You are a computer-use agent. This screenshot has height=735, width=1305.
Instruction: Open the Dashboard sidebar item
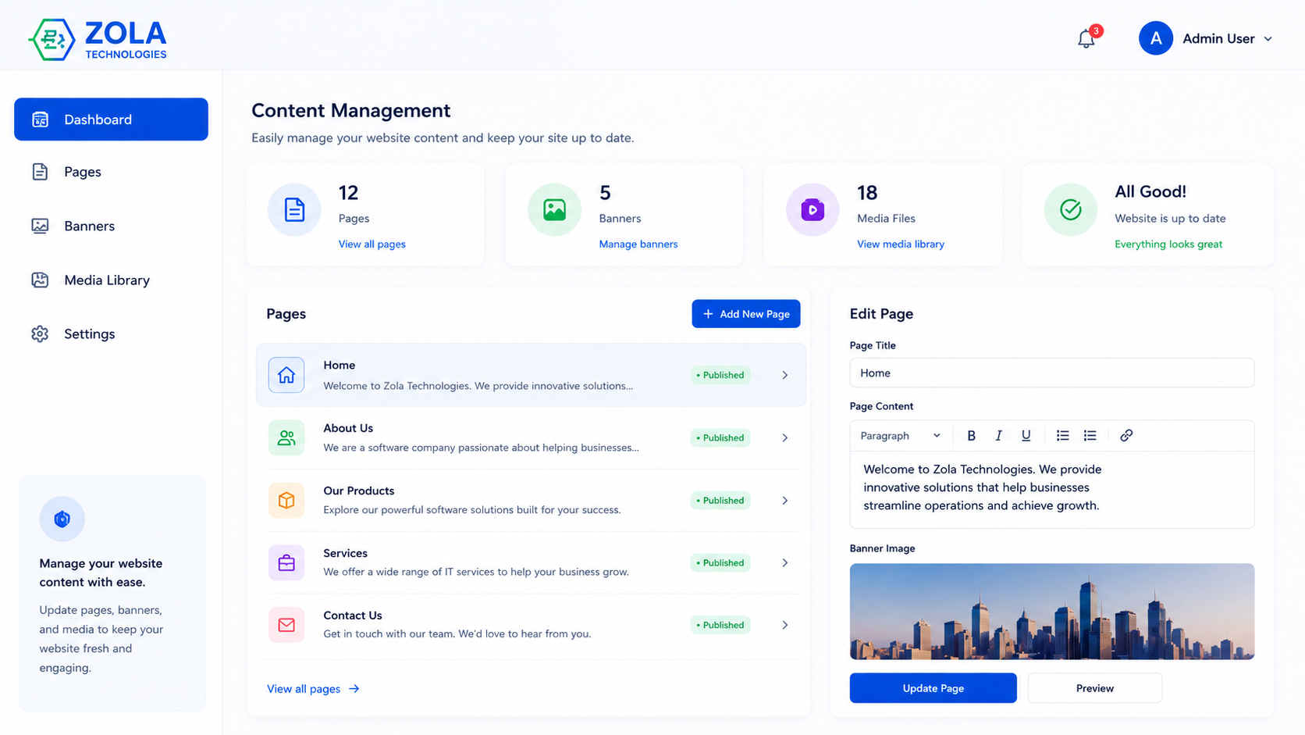click(x=111, y=120)
